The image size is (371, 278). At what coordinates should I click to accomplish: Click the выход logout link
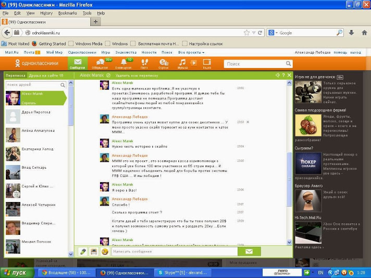[x=355, y=53]
